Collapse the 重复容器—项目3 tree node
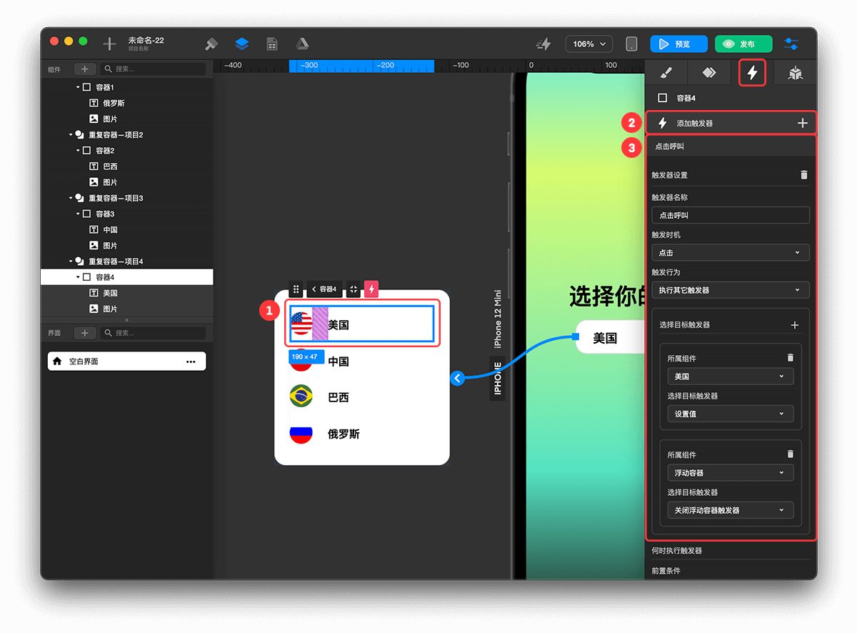Viewport: 857px width, 633px height. coord(71,198)
